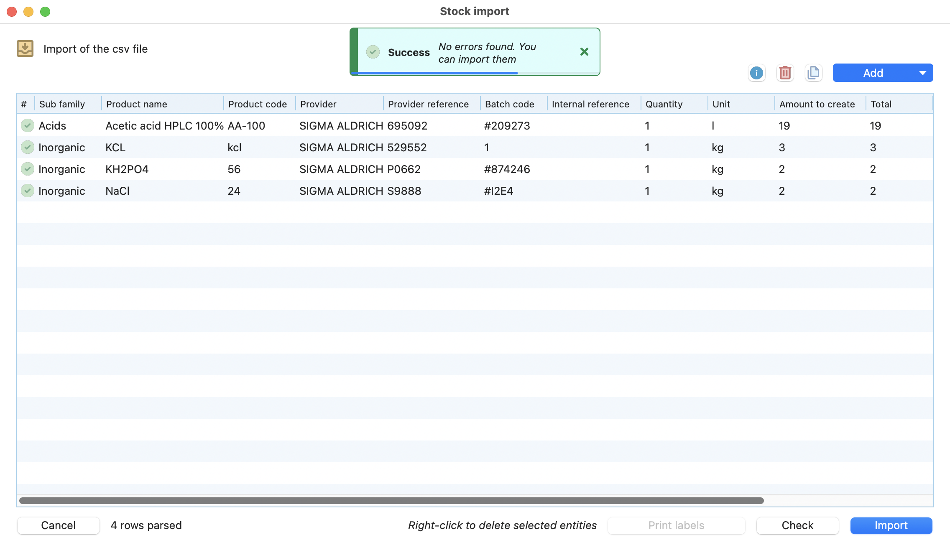Click the horizontal scrollbar of the table
The image size is (950, 550).
pyautogui.click(x=391, y=501)
